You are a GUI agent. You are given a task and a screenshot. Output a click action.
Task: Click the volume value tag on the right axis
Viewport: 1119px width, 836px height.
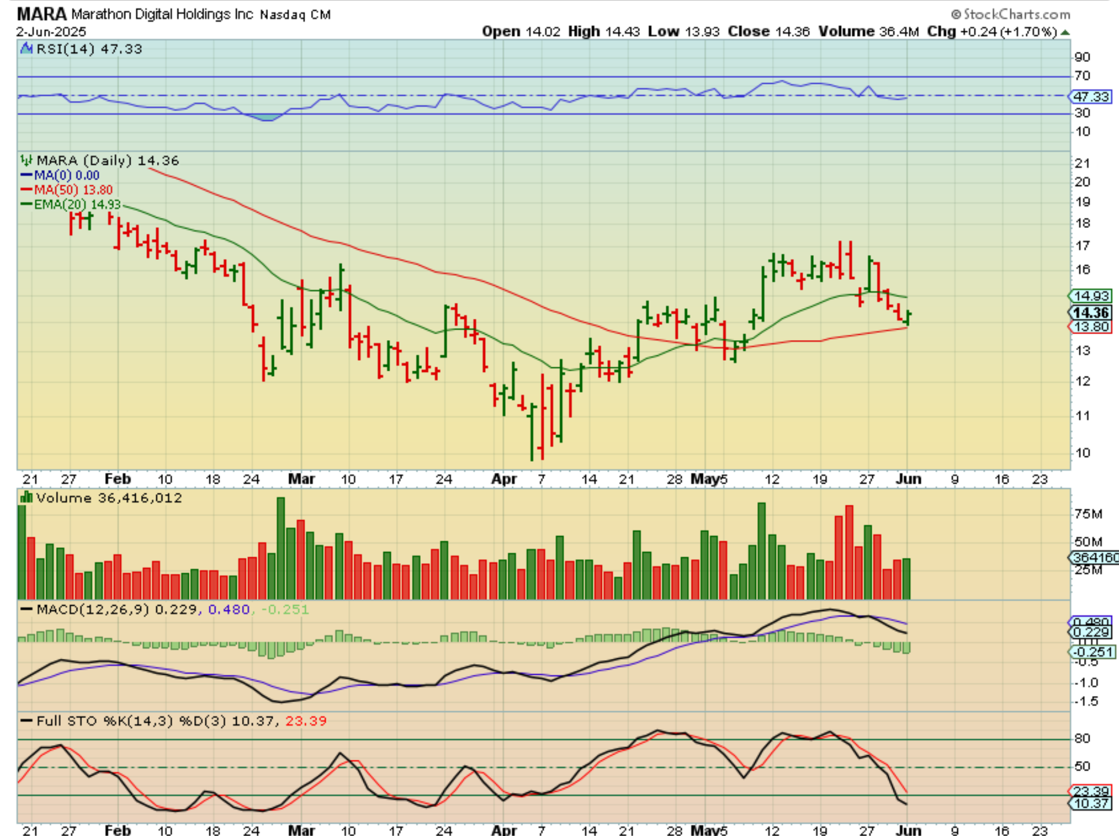[1095, 557]
